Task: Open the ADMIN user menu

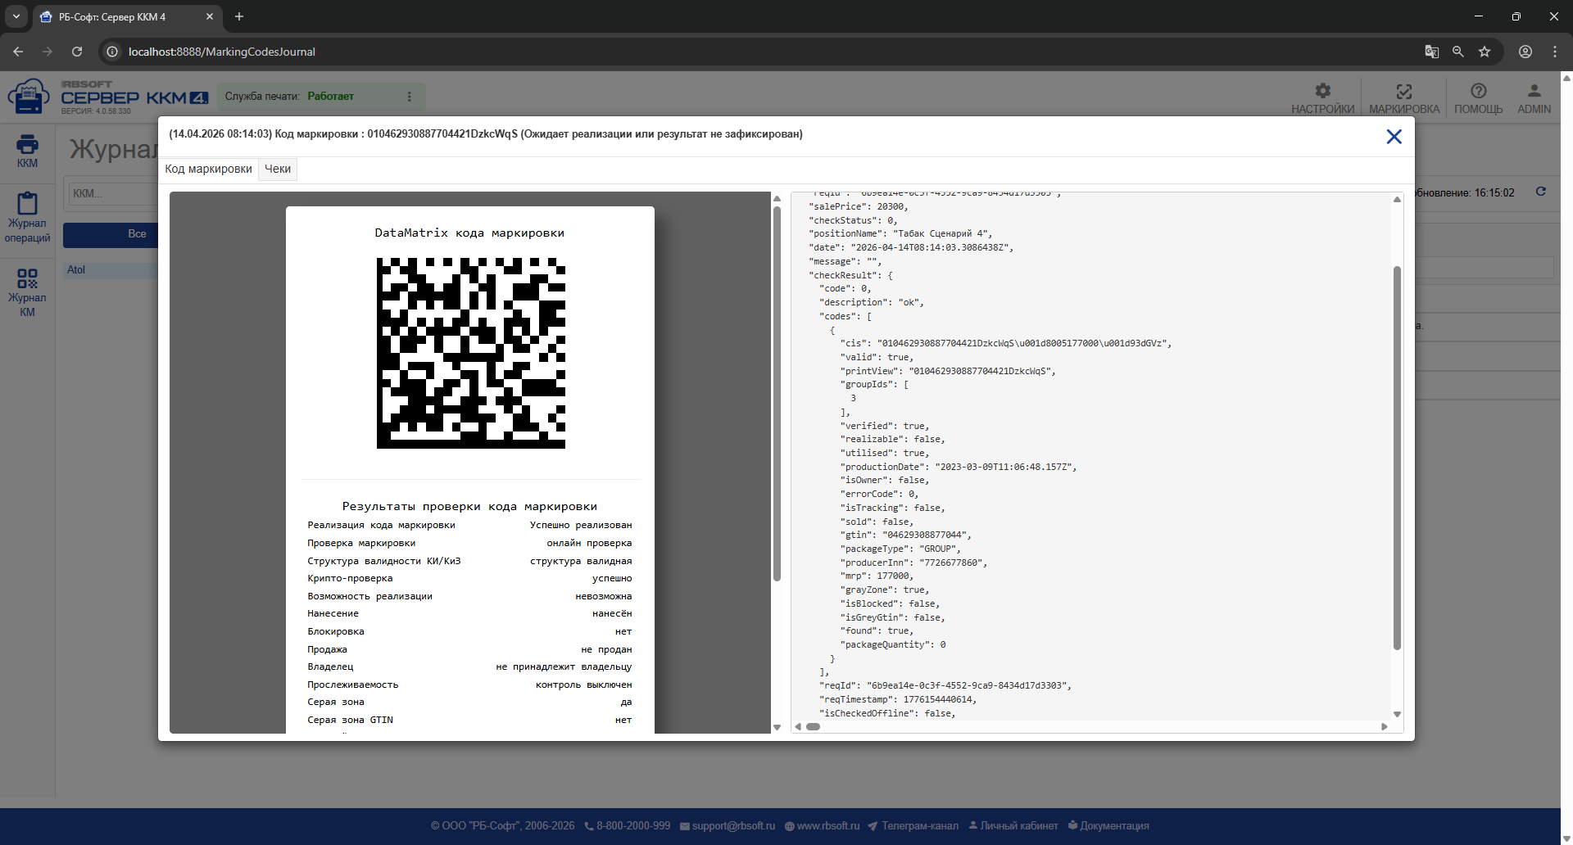Action: point(1534,97)
